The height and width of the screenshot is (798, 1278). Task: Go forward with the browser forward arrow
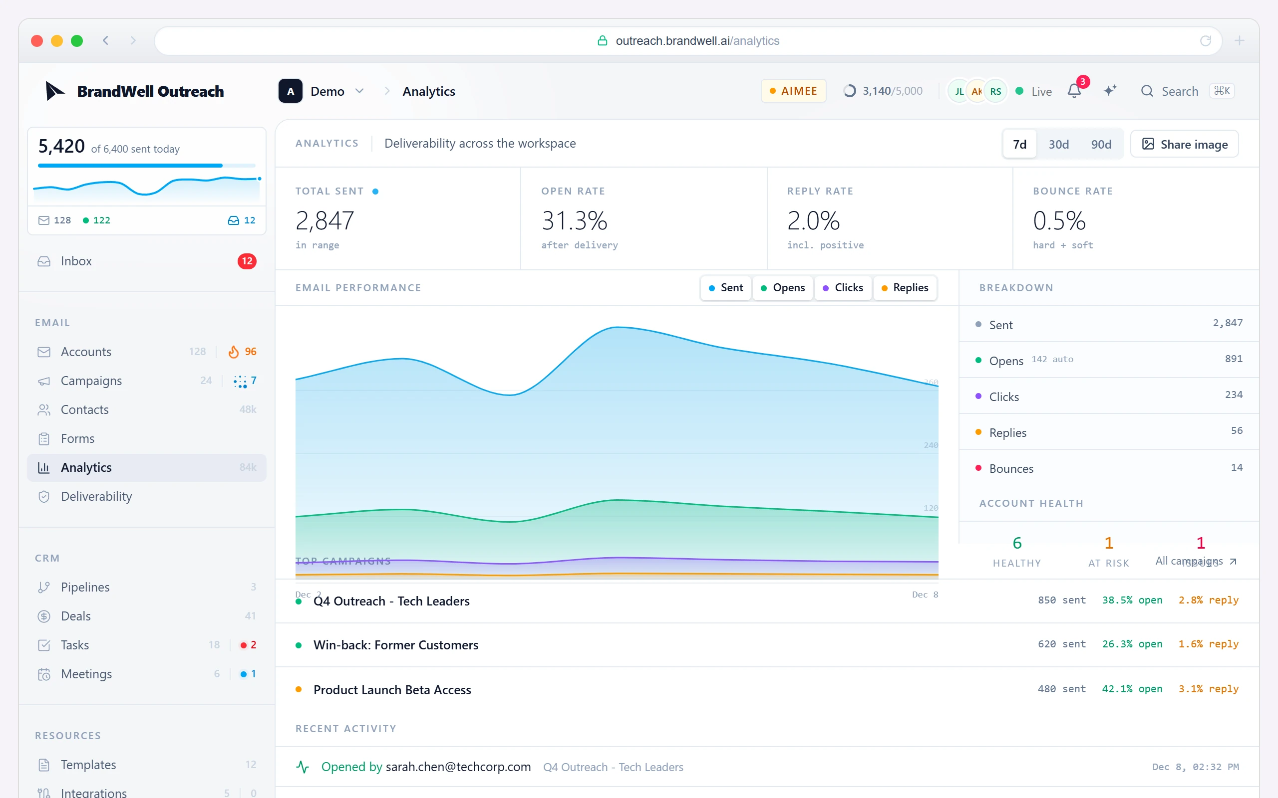[133, 40]
